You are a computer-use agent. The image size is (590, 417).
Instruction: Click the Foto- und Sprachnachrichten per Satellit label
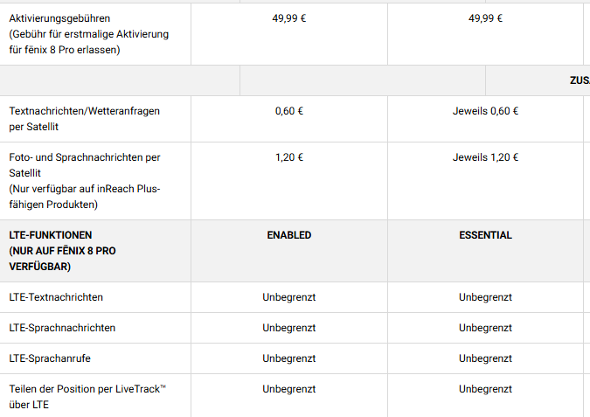84,157
